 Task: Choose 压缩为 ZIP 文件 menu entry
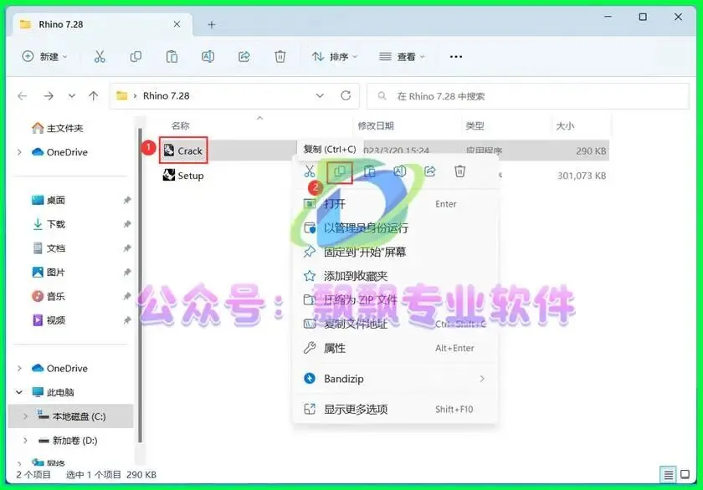click(x=395, y=300)
